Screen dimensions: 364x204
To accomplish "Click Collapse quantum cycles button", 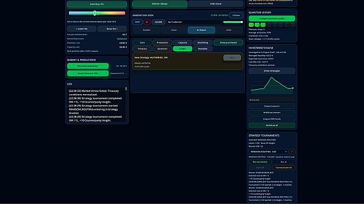I will click(272, 18).
